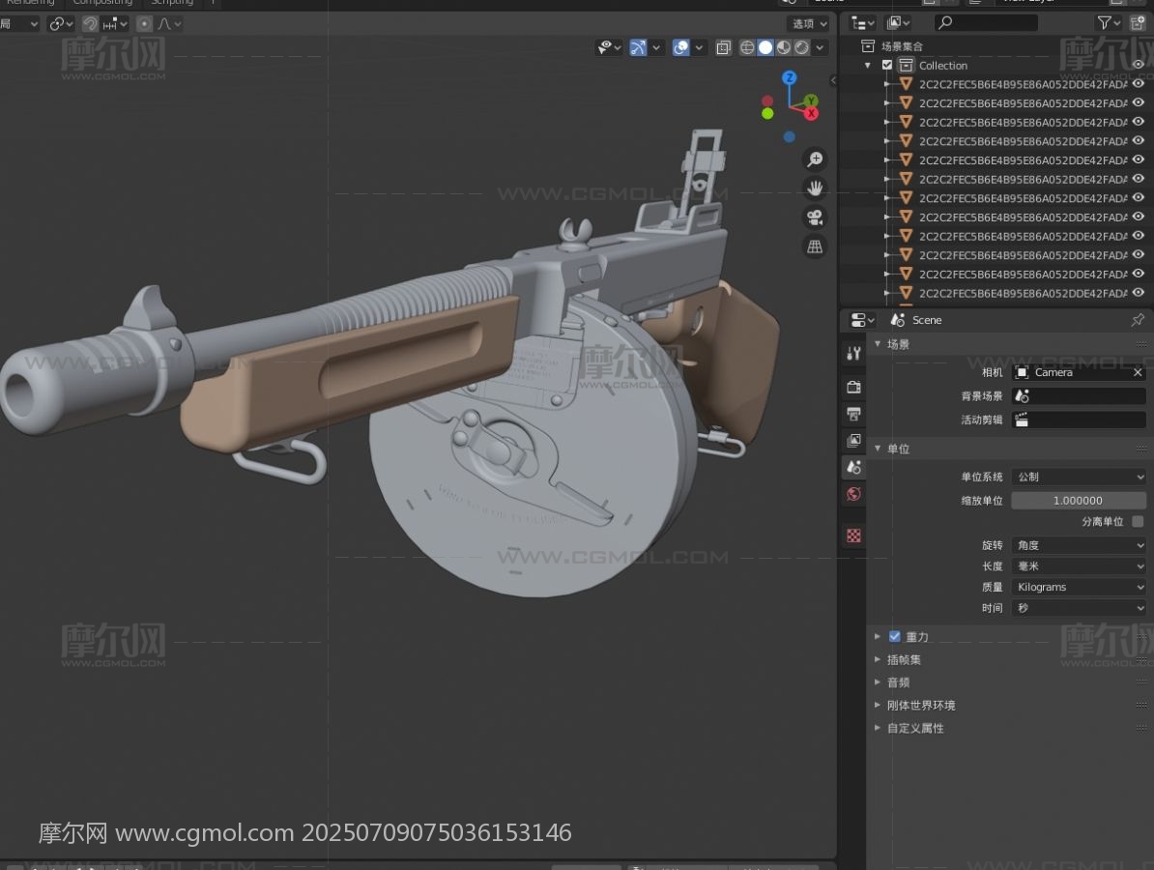Toggle viewport gizmo display

(x=637, y=47)
